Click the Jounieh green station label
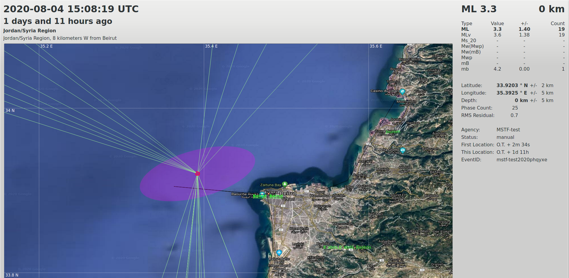The width and height of the screenshot is (569, 278). tap(392, 131)
